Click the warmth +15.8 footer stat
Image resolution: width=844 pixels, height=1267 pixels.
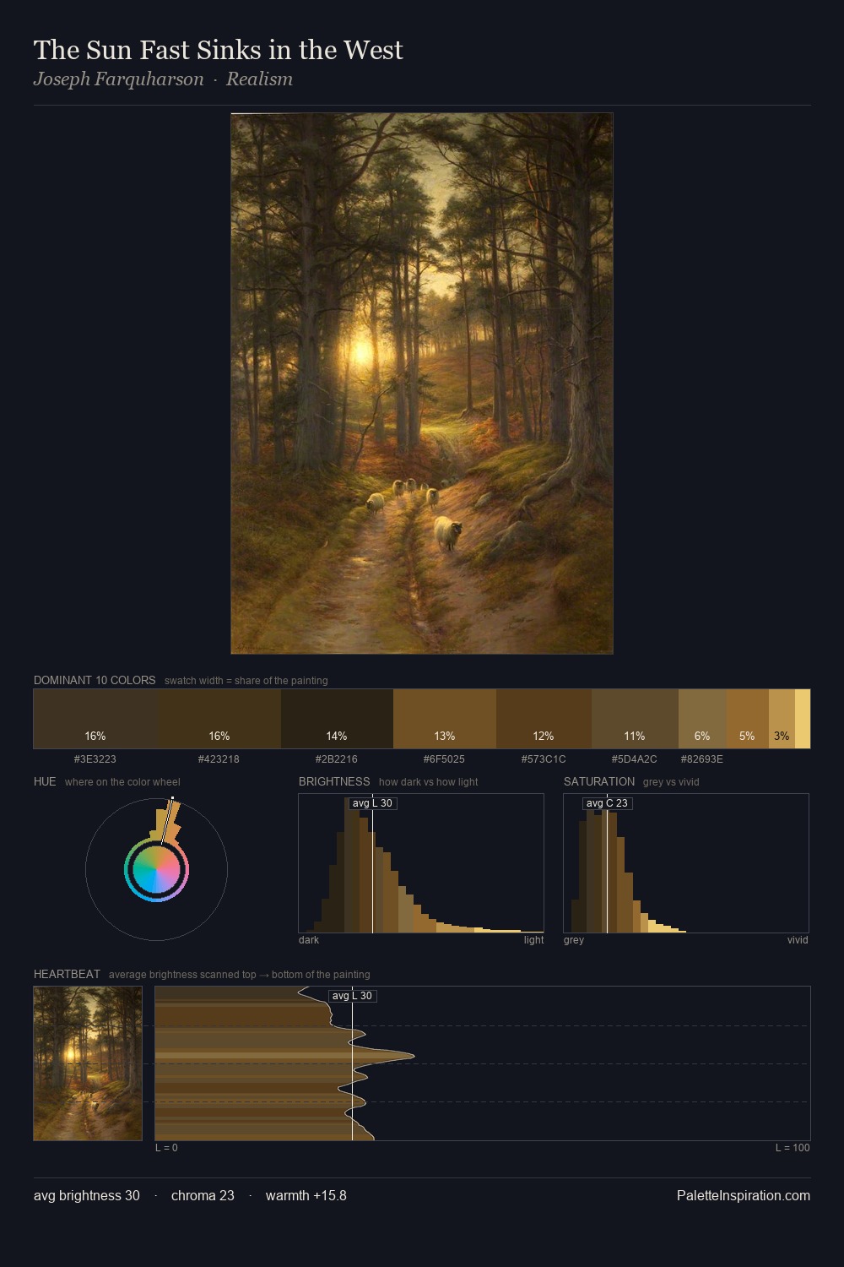click(306, 1195)
